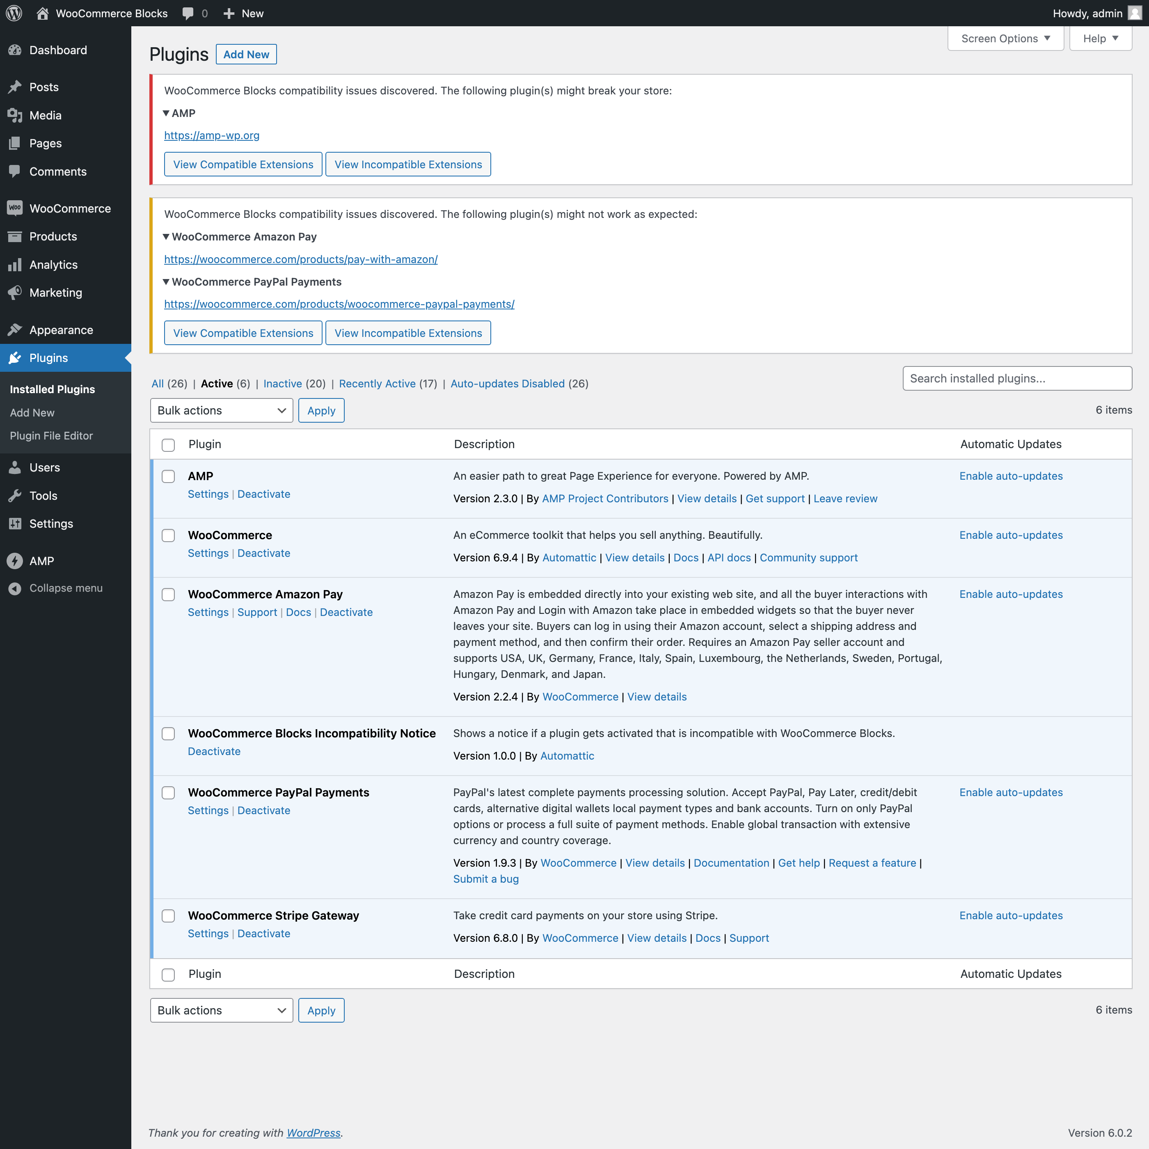Switch to the Inactive plugins filter
Image resolution: width=1149 pixels, height=1149 pixels.
click(x=282, y=384)
